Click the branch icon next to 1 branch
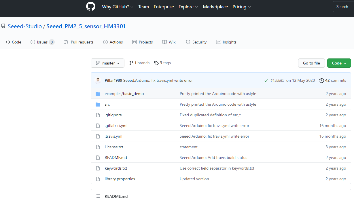 click(131, 63)
